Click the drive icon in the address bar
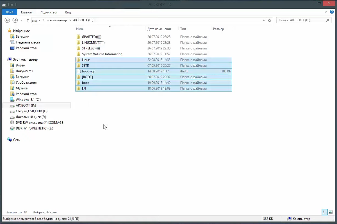The height and width of the screenshot is (224, 337). coord(34,20)
